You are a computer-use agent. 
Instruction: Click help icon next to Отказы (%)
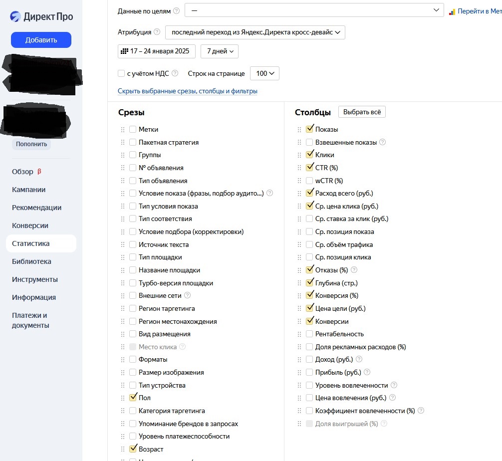pyautogui.click(x=354, y=270)
